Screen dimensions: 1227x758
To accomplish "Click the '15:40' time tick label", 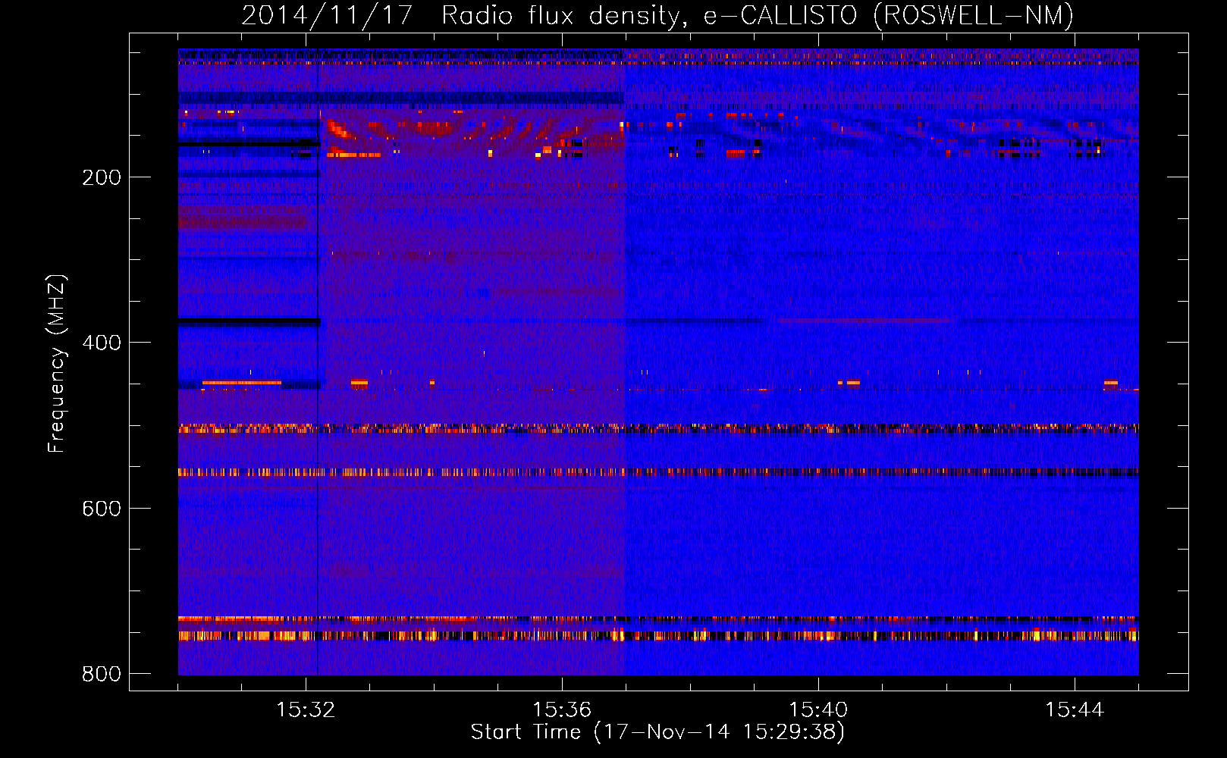I will tap(818, 709).
